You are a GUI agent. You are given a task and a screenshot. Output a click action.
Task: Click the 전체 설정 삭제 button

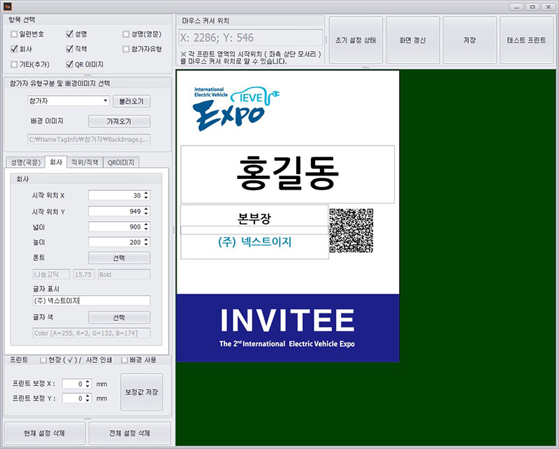130,433
